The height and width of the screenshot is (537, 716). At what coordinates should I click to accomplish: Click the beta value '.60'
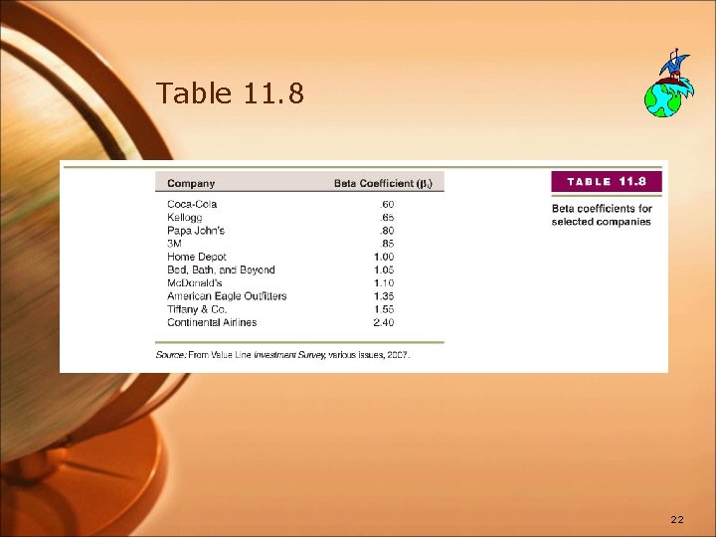pos(387,204)
